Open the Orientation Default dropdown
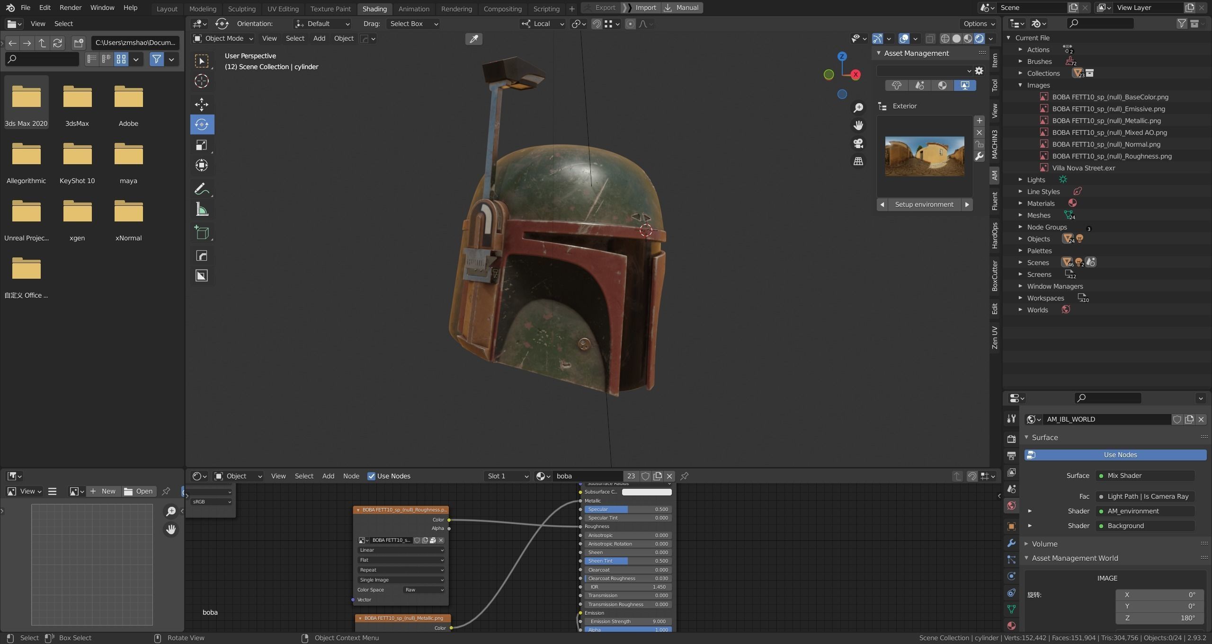This screenshot has height=644, width=1212. tap(322, 24)
